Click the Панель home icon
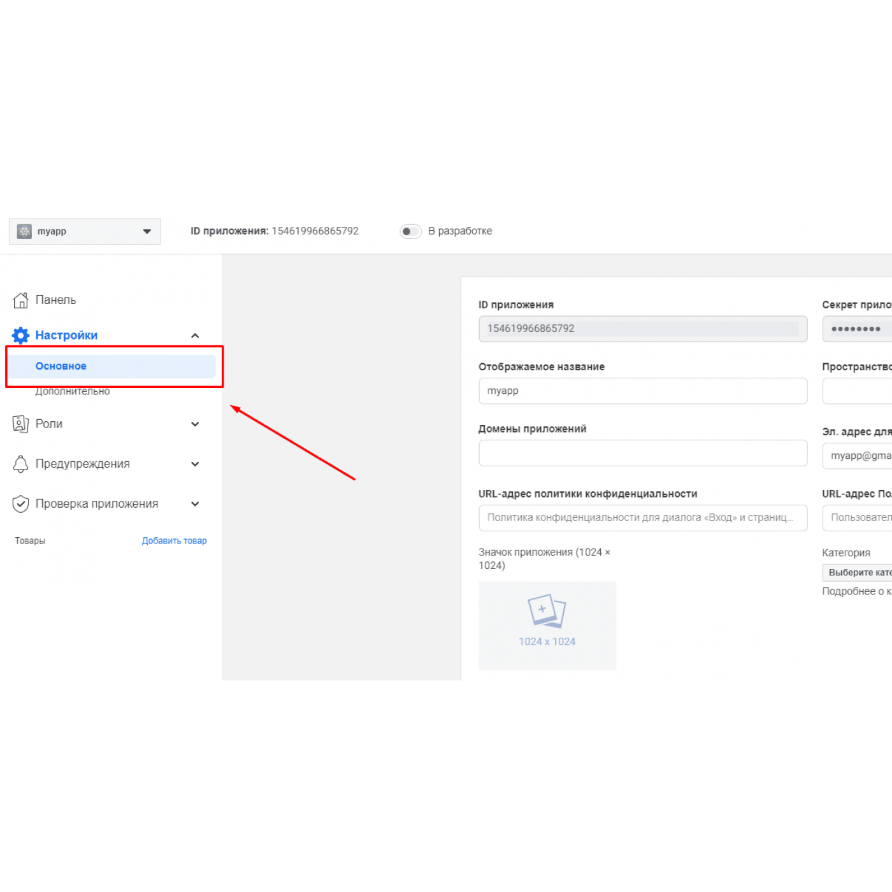This screenshot has width=892, height=892. 20,300
